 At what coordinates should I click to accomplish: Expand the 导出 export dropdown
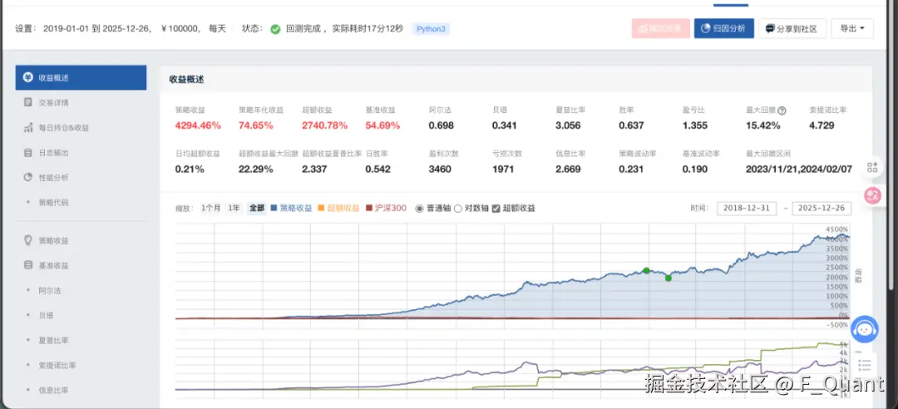click(x=852, y=28)
